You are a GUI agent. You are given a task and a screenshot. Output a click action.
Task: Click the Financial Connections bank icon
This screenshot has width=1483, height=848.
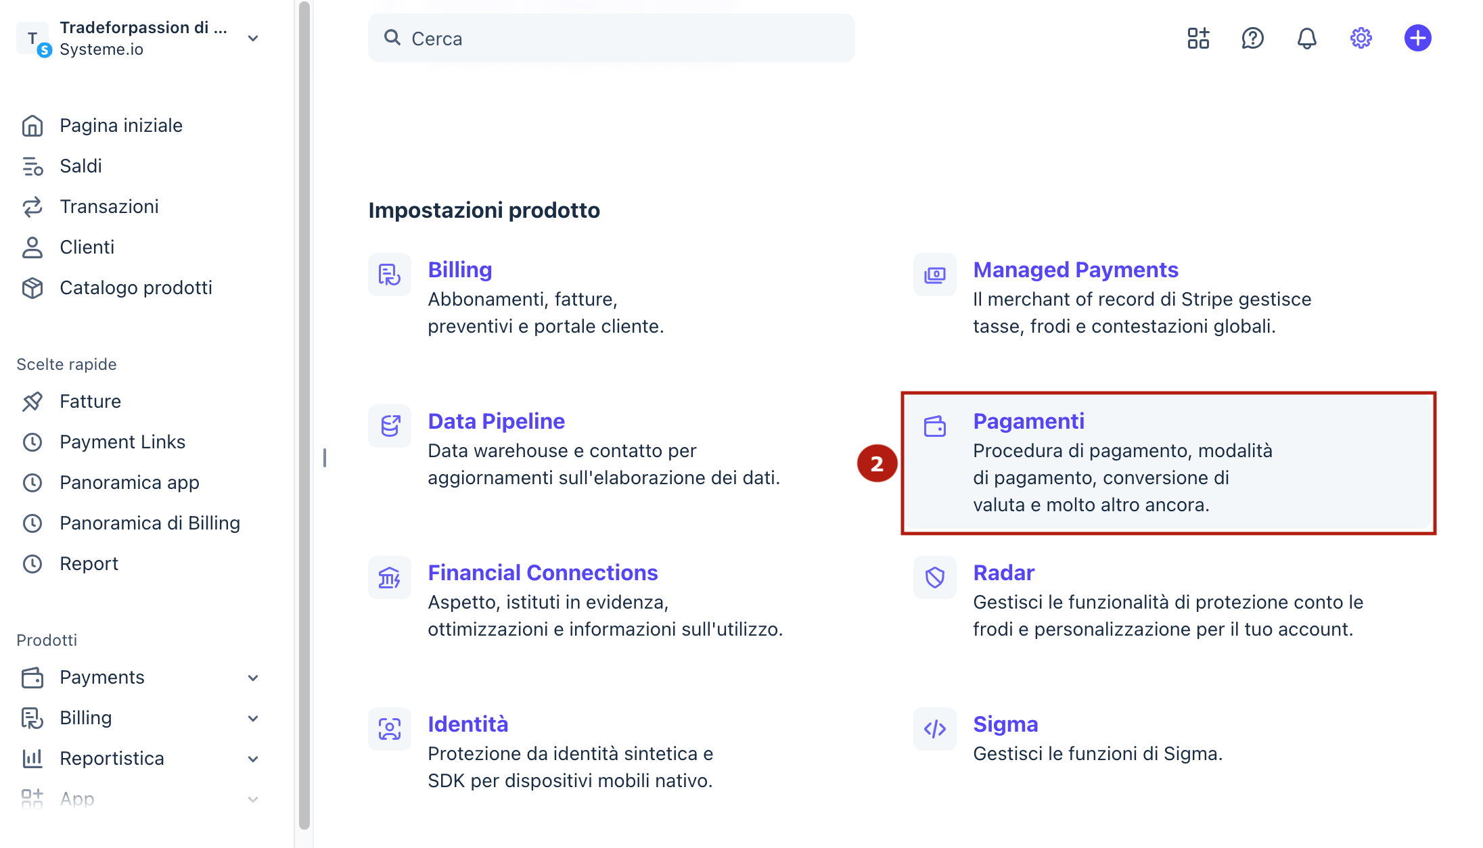pos(390,578)
